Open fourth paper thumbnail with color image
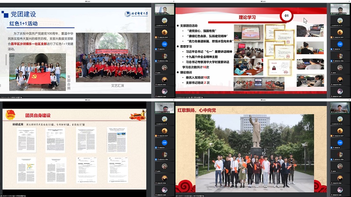 coord(117,140)
